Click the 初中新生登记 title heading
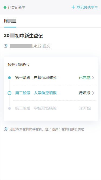This screenshot has width=101, height=180. [29, 36]
